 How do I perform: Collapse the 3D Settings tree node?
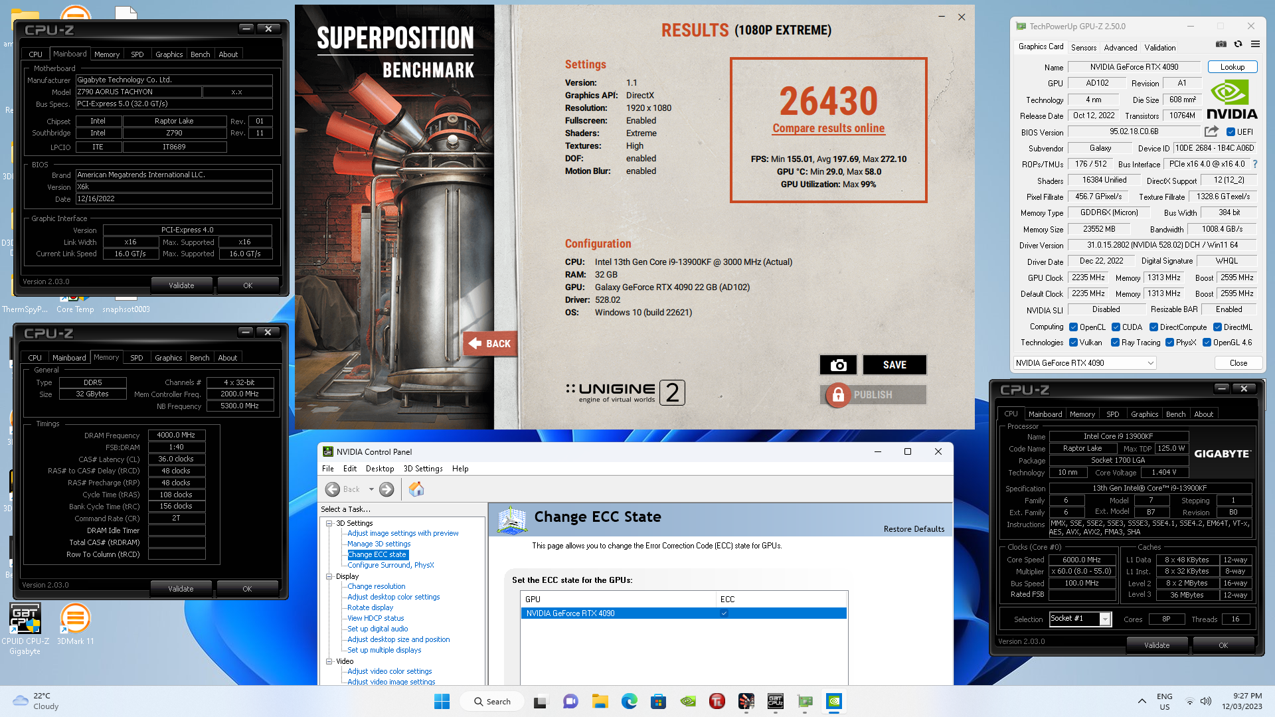pos(329,523)
